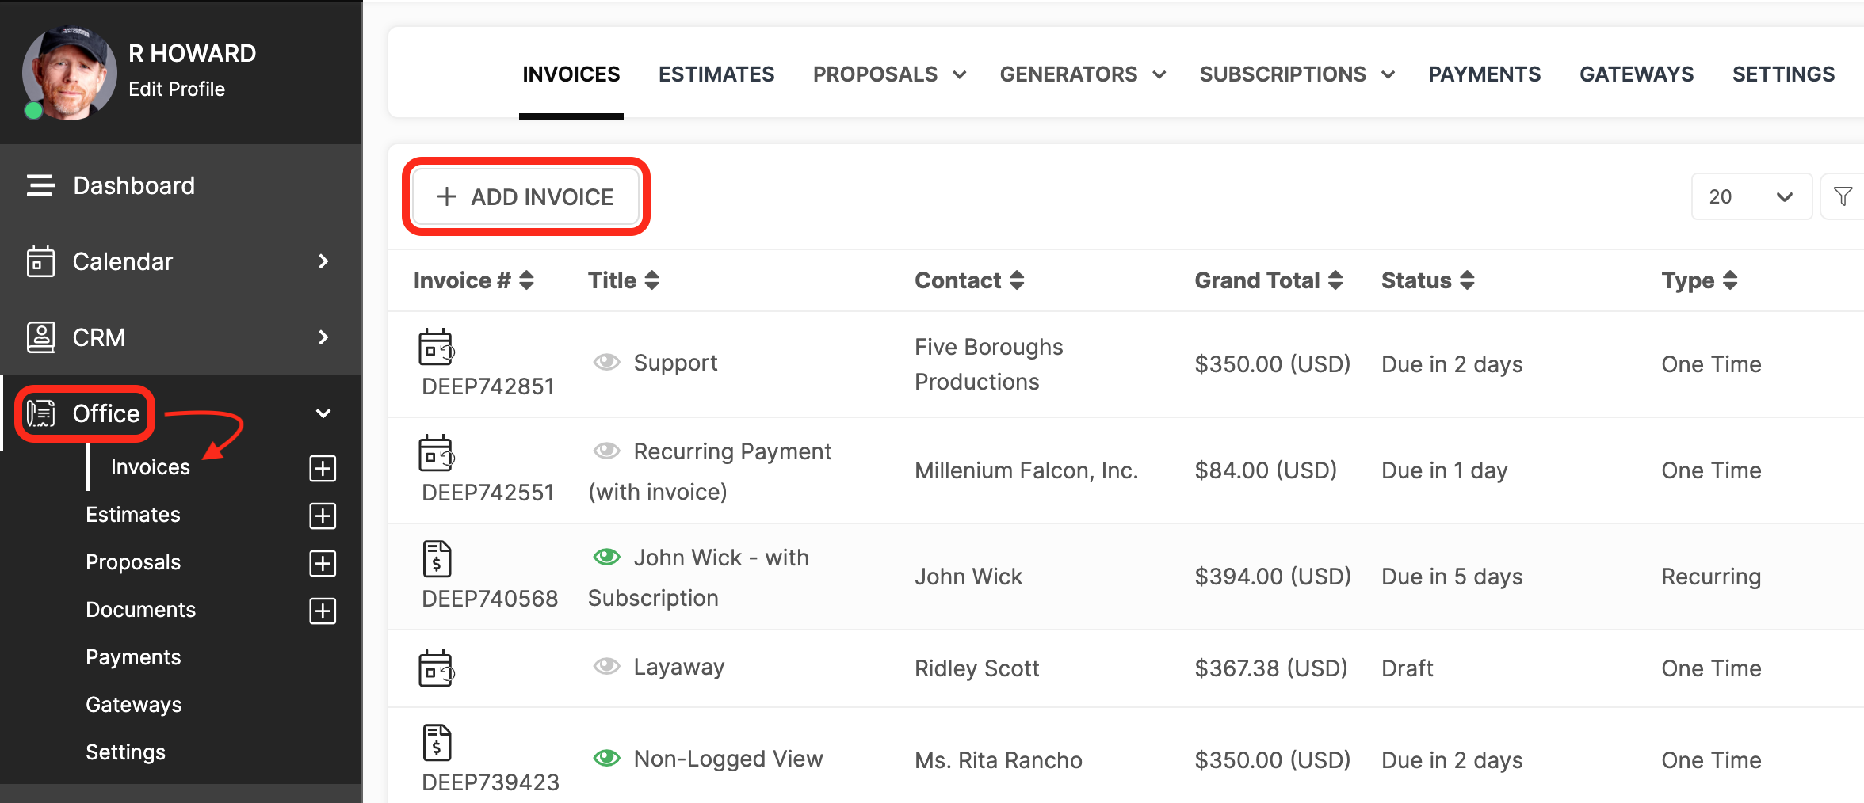The width and height of the screenshot is (1864, 803).
Task: Open the Subscriptions tab dropdown arrow
Action: click(1388, 74)
